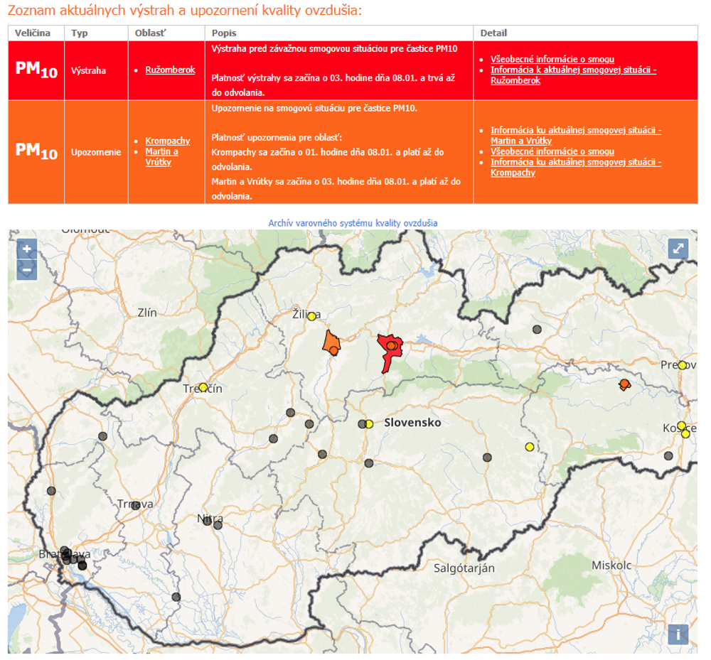
Task: Open smog situation info for Ružomberok
Action: pos(573,75)
